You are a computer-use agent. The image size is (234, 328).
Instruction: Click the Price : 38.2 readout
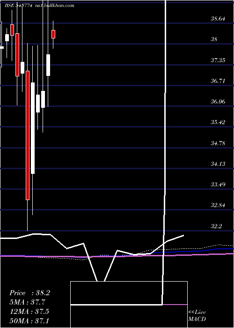(x=29, y=293)
